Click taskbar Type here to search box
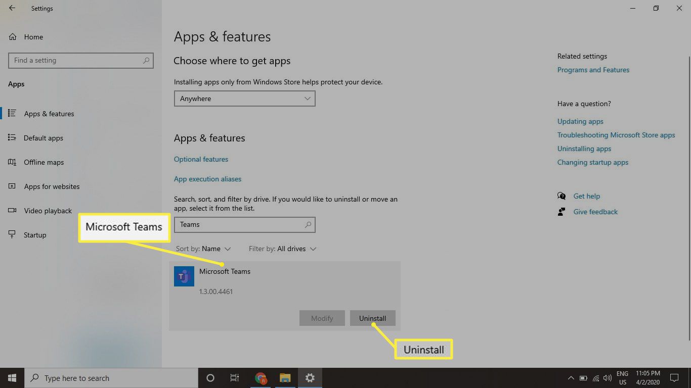The width and height of the screenshot is (691, 388). point(111,378)
